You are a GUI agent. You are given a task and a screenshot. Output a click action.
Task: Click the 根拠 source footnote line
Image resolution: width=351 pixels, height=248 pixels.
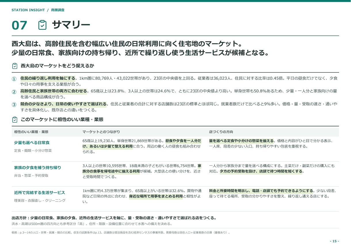(121, 233)
